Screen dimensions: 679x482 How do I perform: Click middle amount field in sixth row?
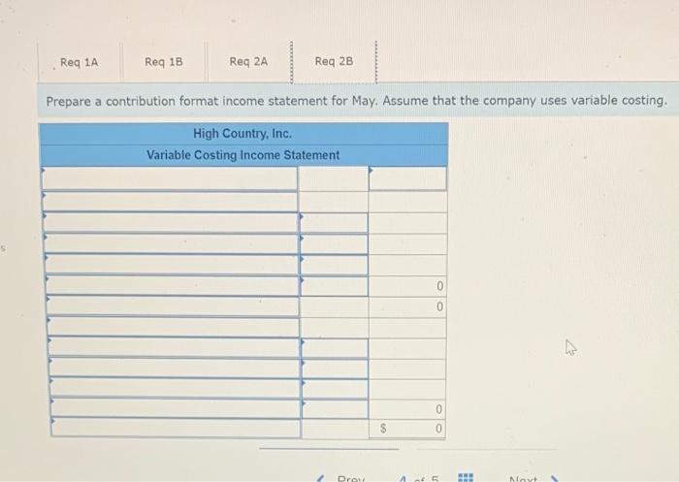coord(335,285)
